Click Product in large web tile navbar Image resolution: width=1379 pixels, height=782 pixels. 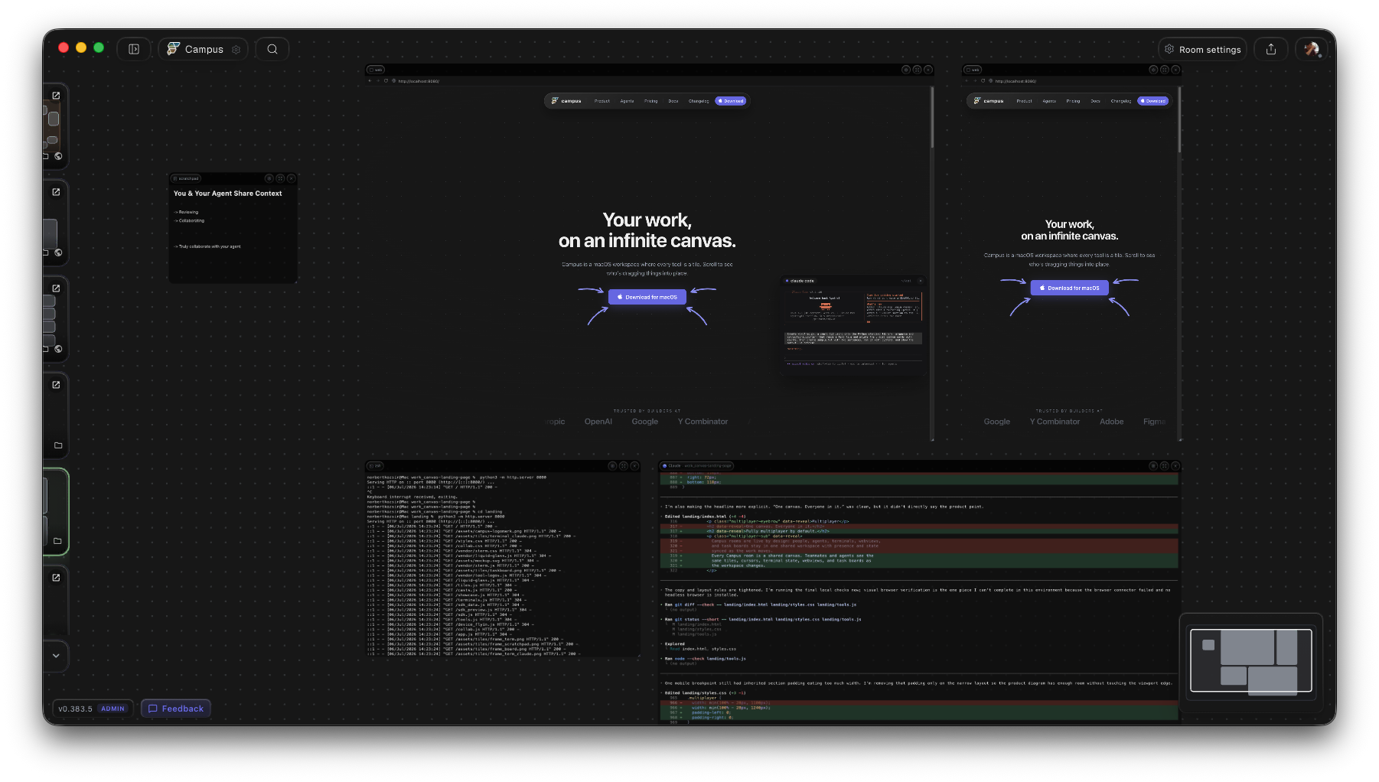602,101
